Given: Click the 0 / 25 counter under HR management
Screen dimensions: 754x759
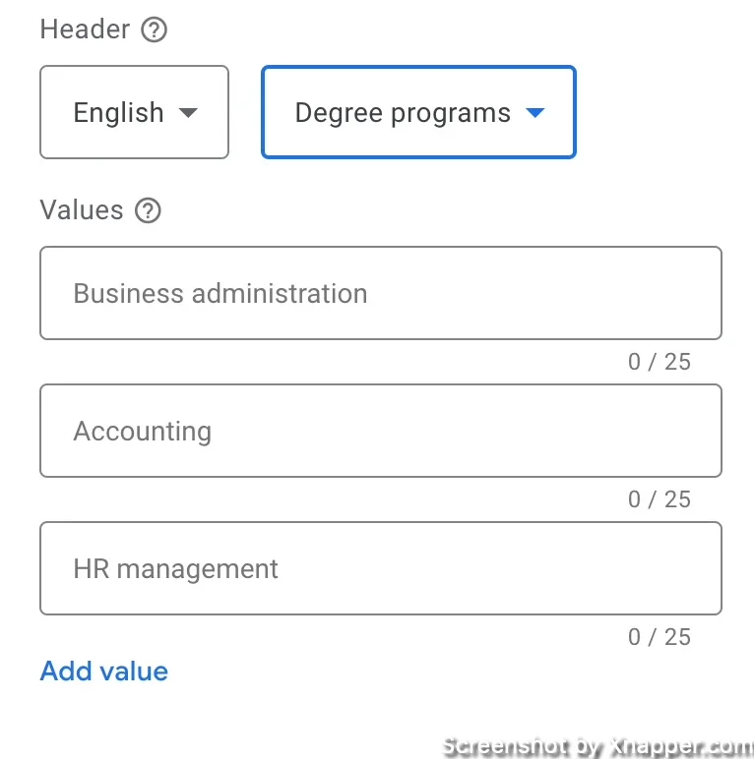Looking at the screenshot, I should coord(660,636).
